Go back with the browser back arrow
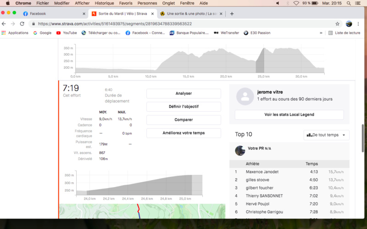The image size is (367, 229). [4, 24]
